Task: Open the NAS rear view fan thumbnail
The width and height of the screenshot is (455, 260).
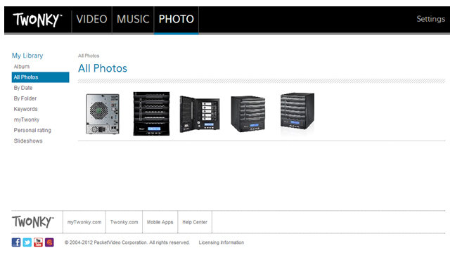Action: (x=103, y=114)
